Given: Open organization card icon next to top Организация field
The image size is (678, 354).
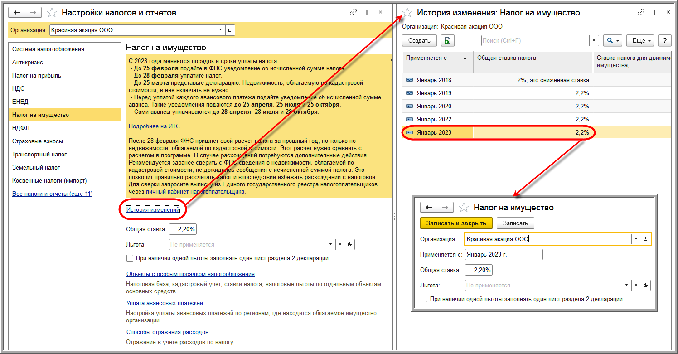Looking at the screenshot, I should [231, 30].
